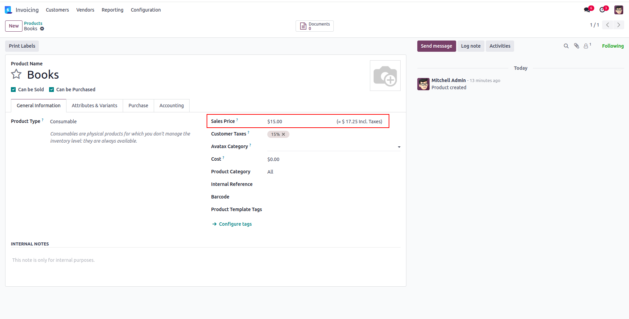Mark Books product as favorite star
Screen dimensions: 629x319
[x=16, y=74]
